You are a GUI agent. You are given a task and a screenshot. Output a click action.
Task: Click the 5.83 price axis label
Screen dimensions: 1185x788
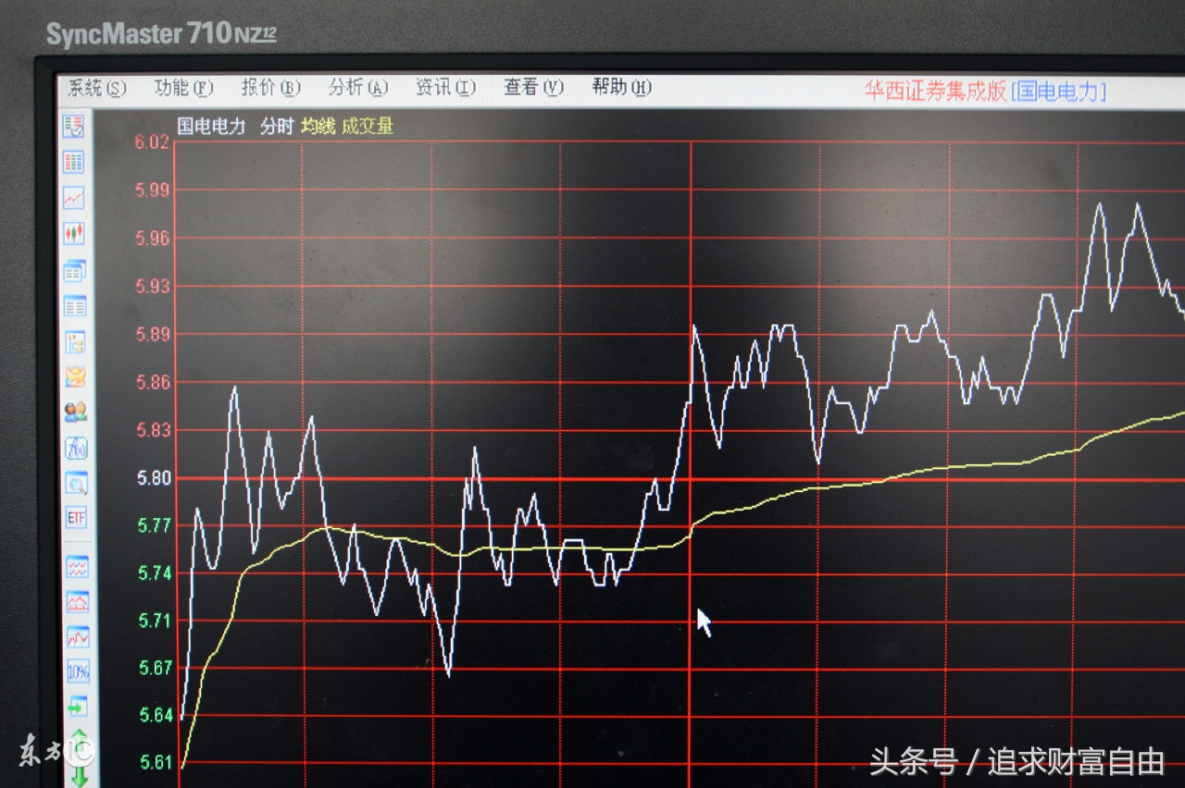pyautogui.click(x=154, y=430)
